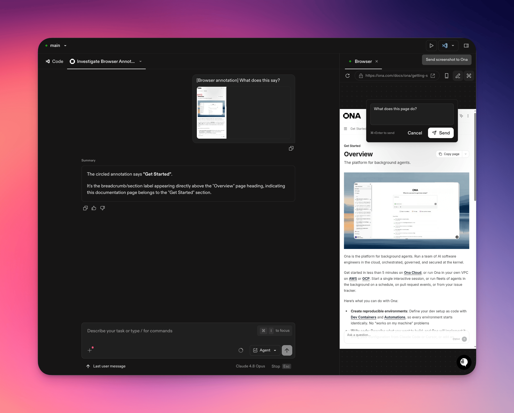Add attachment with plus icon
Image resolution: width=514 pixels, height=413 pixels.
(90, 350)
